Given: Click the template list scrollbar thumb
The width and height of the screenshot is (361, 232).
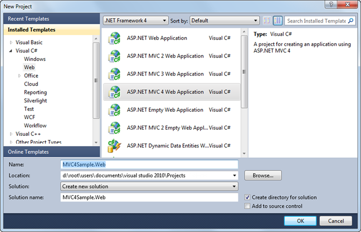Looking at the screenshot, I should [244, 72].
